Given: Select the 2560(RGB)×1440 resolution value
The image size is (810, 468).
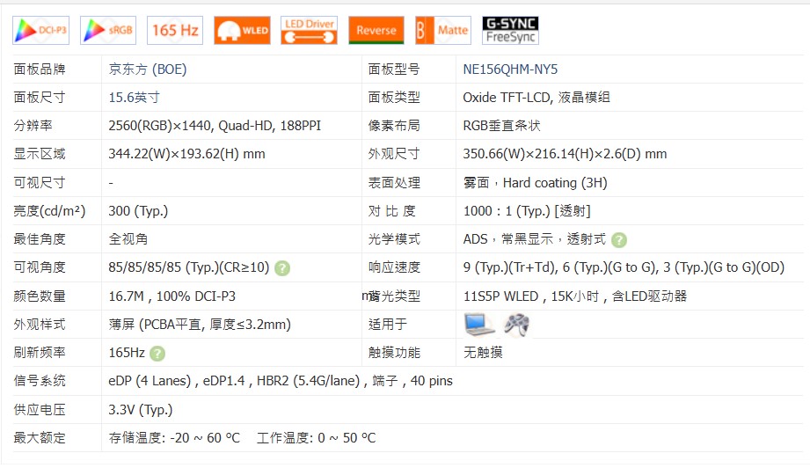Looking at the screenshot, I should click(215, 126).
